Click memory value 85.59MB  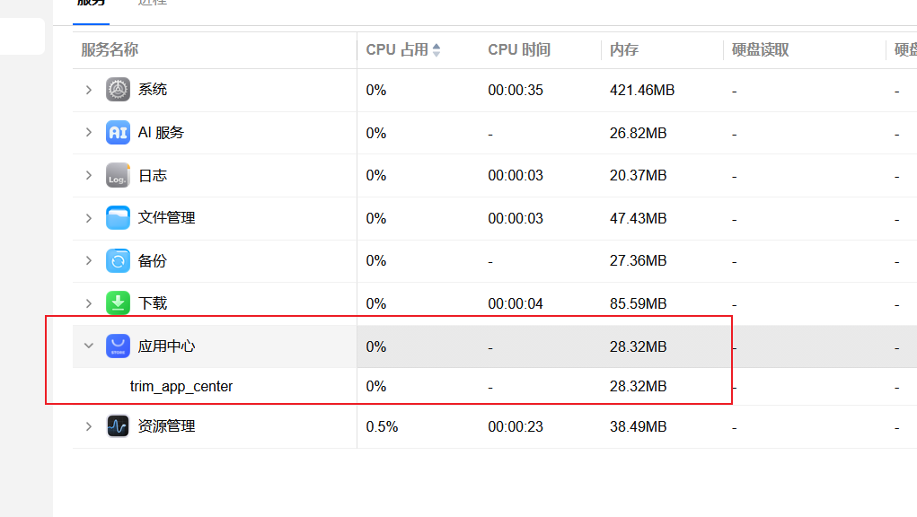[x=638, y=303]
